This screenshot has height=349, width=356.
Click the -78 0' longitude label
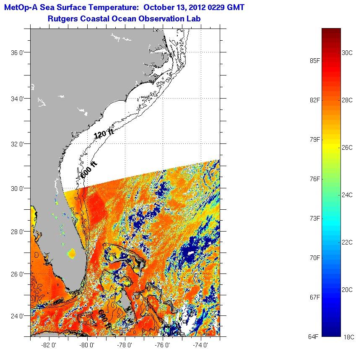pyautogui.click(x=125, y=345)
